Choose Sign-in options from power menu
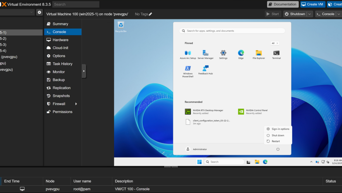 (x=278, y=129)
